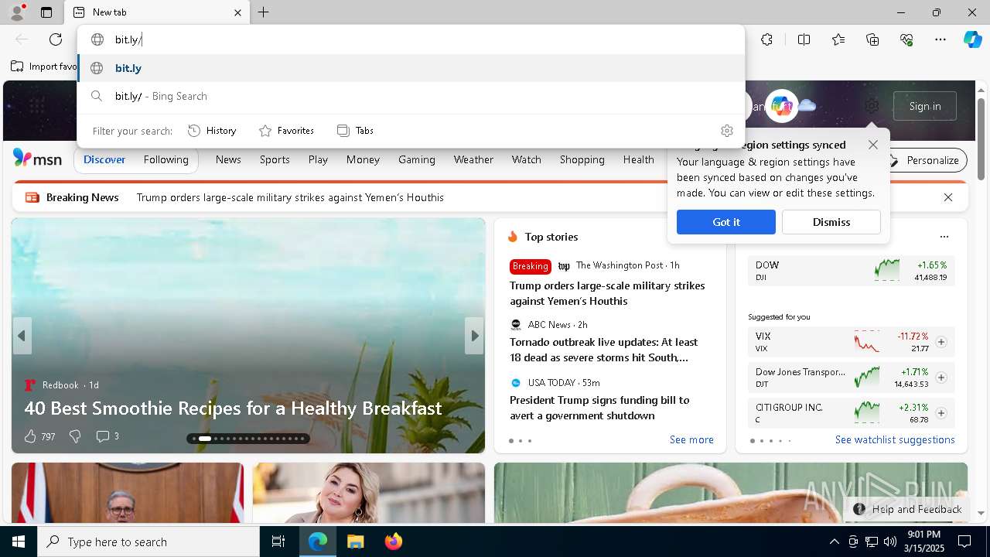Open See watchlist suggestions link

(x=895, y=439)
